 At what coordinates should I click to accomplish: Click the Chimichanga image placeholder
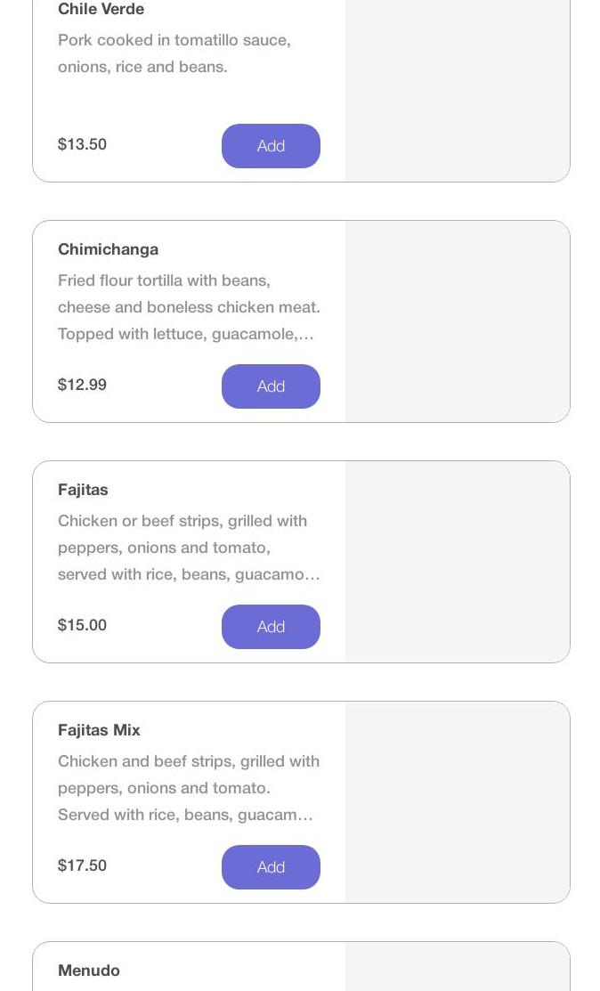point(458,321)
